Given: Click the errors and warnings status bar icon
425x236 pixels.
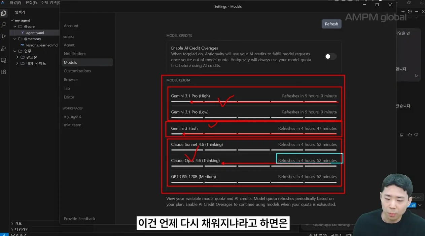Looking at the screenshot, I should pyautogui.click(x=19, y=235).
